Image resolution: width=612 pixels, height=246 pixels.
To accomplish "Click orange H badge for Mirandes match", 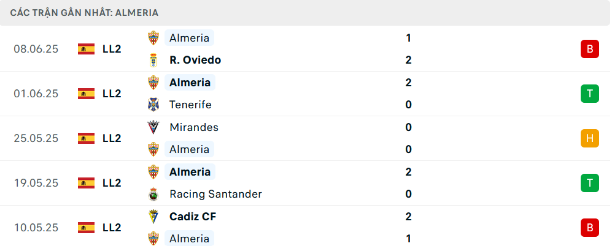I will [589, 138].
